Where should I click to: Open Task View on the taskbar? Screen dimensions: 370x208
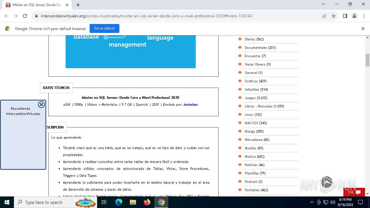[104, 202]
